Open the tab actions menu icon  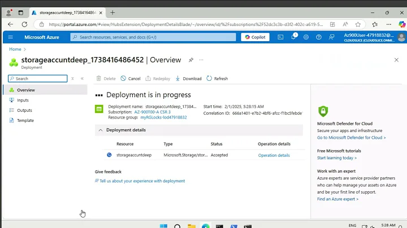point(20,12)
